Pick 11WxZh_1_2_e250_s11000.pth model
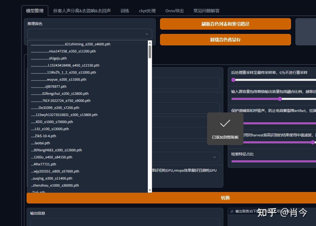Image resolution: width=316 pixels, height=226 pixels. (x=88, y=72)
